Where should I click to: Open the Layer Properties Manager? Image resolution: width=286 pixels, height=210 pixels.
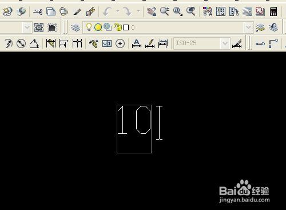[x=76, y=27]
